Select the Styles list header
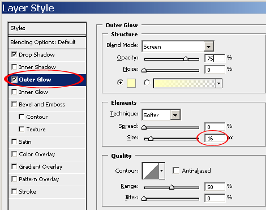266x210 pixels. (x=47, y=28)
